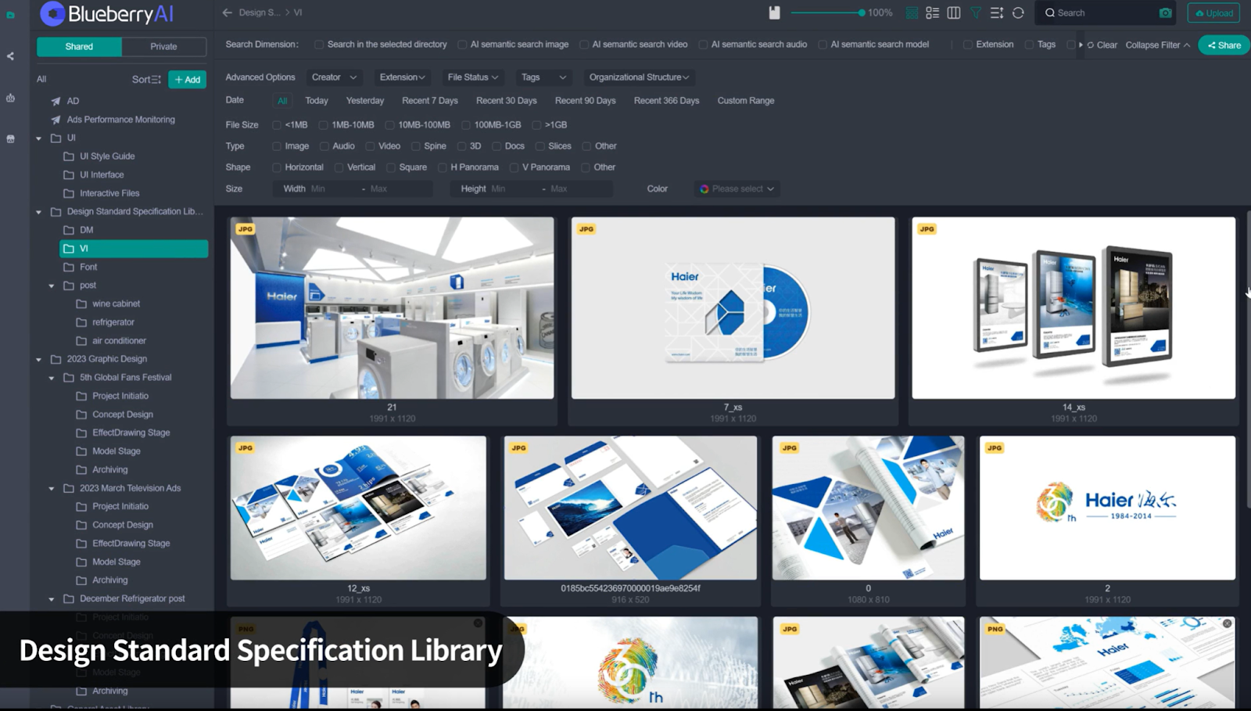Select the Custom Range date filter
The image size is (1251, 711).
746,101
